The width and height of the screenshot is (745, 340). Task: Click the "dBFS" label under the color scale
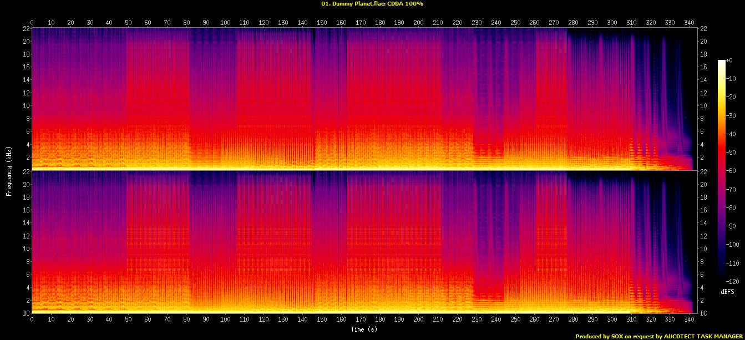[728, 291]
